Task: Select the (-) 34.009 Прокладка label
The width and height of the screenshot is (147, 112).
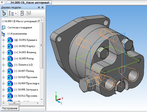Action: 27,83
